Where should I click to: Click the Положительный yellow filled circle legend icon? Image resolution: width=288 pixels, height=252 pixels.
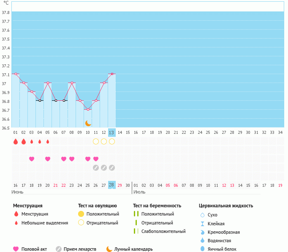tap(81, 214)
